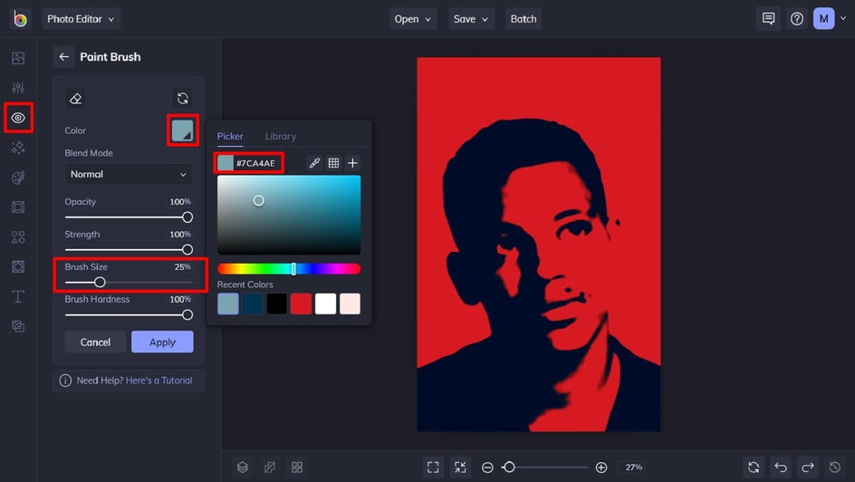Adjust the Strength slider handle
855x482 pixels.
[187, 250]
